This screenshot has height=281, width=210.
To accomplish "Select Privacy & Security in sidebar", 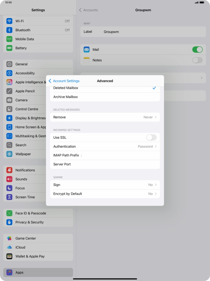I will tap(30, 222).
